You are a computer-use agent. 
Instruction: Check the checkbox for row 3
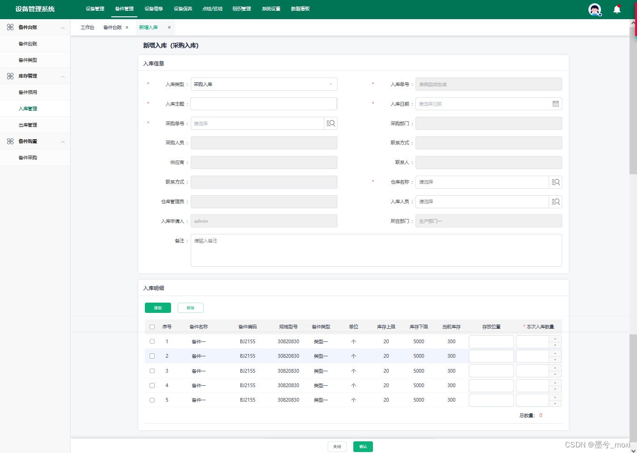click(152, 371)
